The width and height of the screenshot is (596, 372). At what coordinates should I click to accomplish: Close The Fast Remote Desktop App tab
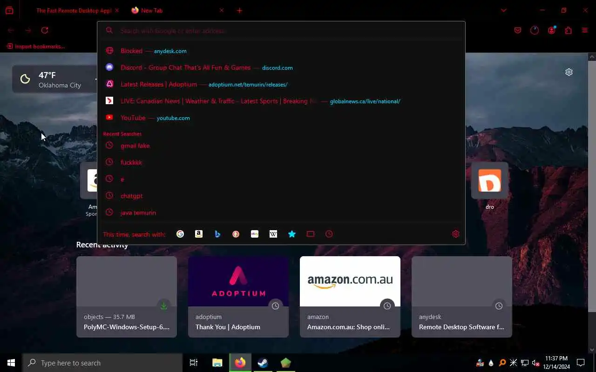point(116,10)
